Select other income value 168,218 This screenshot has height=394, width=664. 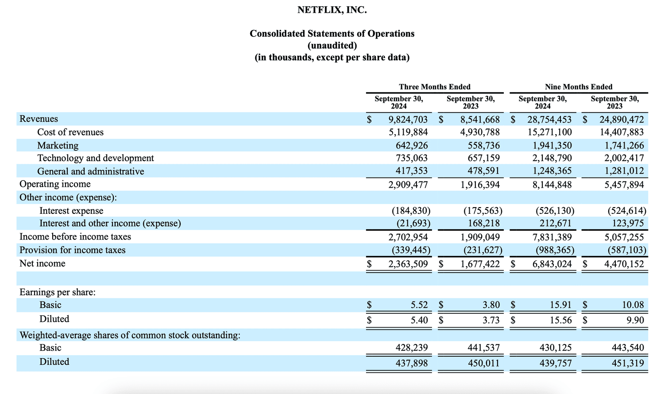[x=483, y=224]
